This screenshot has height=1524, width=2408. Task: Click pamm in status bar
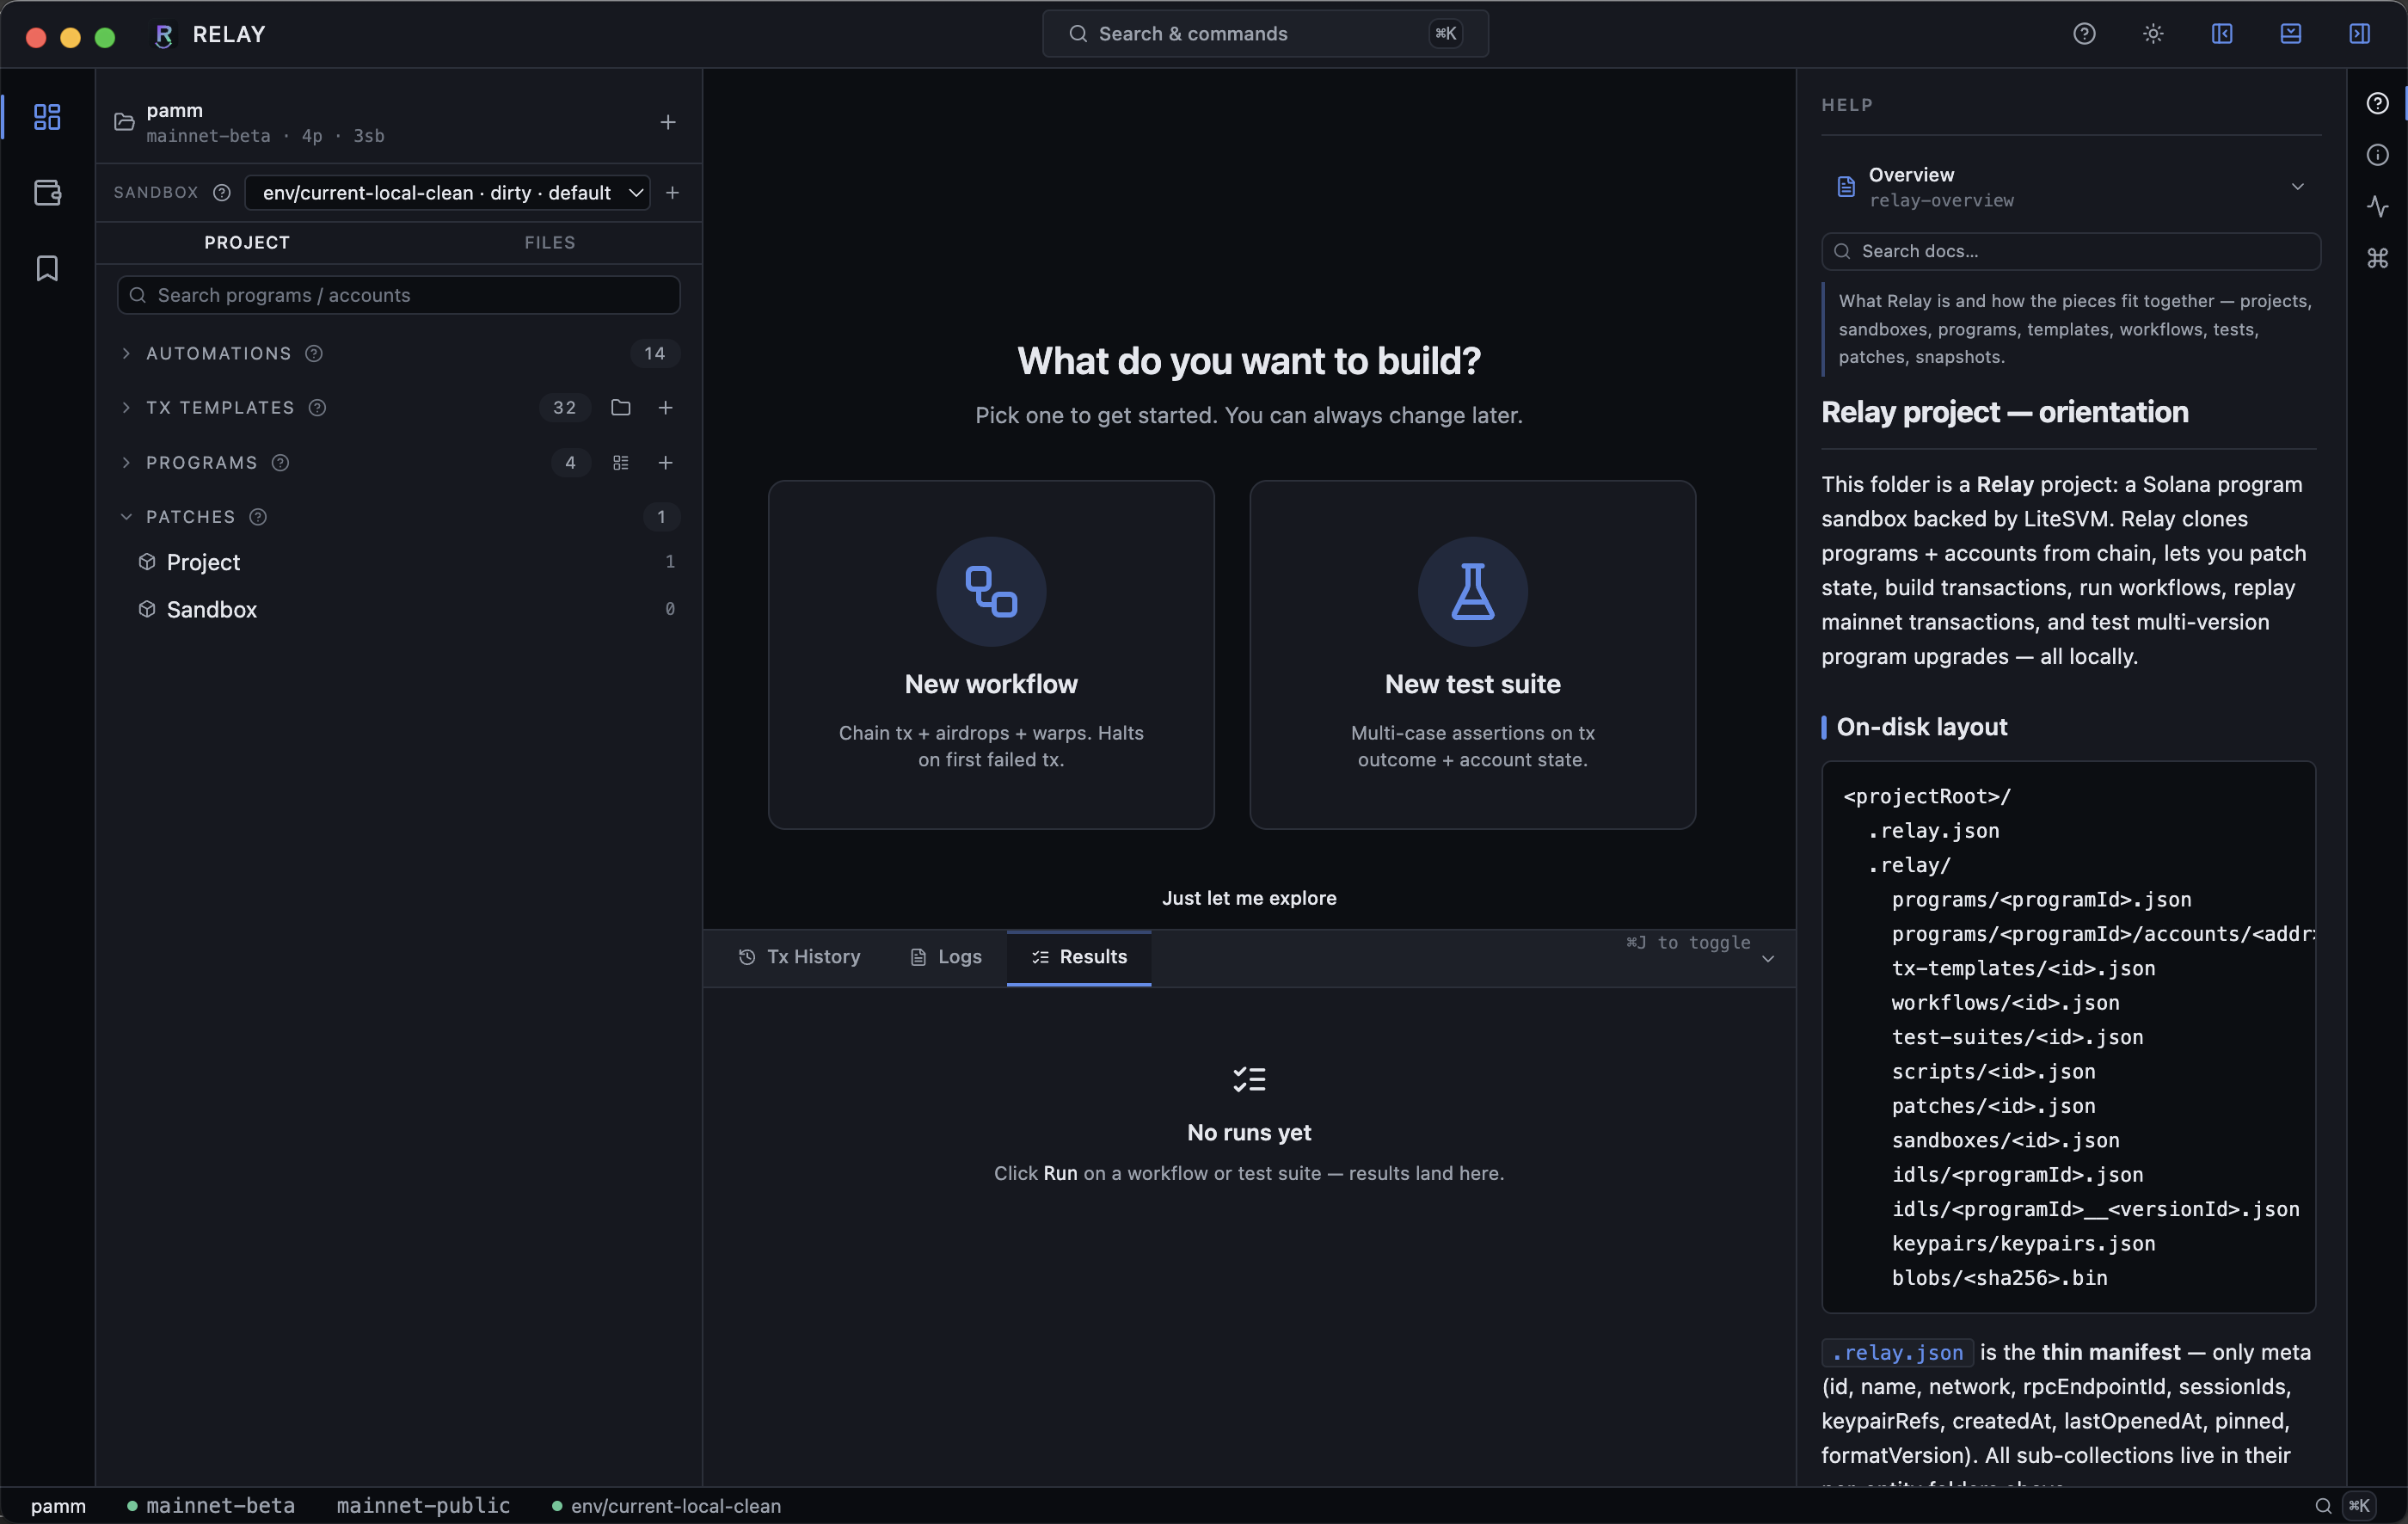[x=58, y=1506]
